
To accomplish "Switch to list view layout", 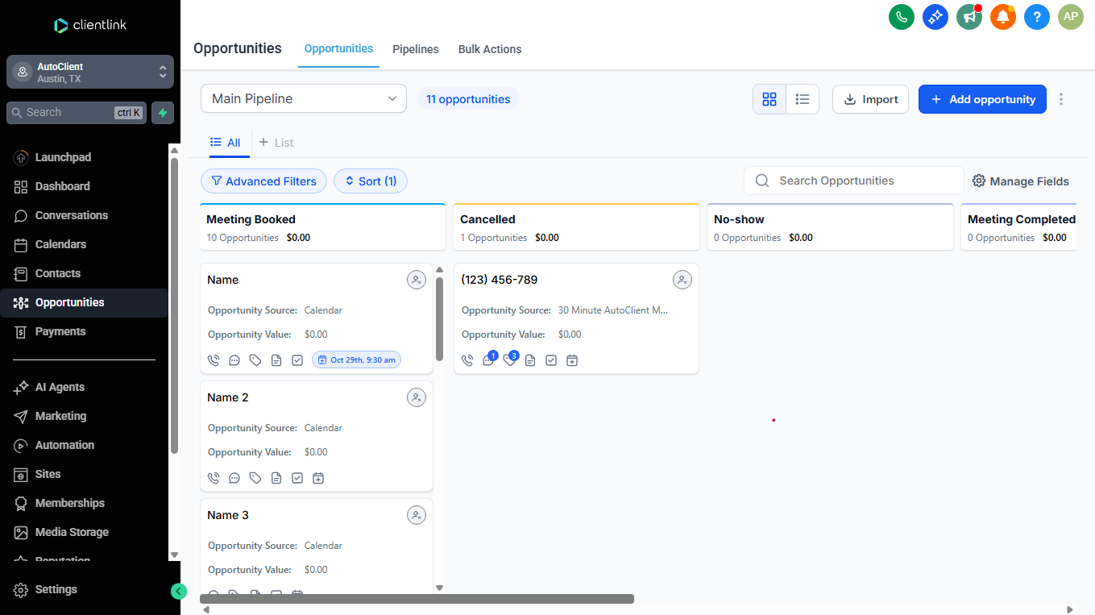I will coord(803,99).
